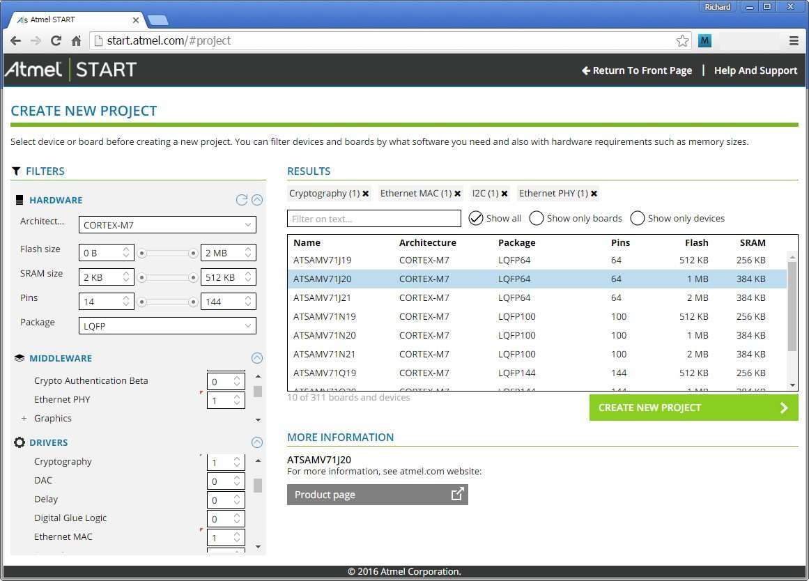Close the Atmel START browser tab
Screen dimensions: 809x581
[136, 20]
